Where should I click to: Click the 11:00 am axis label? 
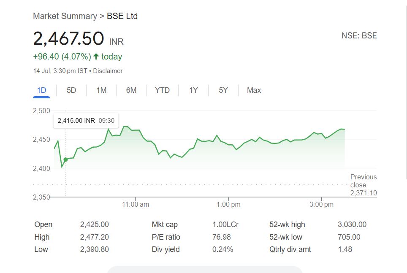tap(136, 204)
